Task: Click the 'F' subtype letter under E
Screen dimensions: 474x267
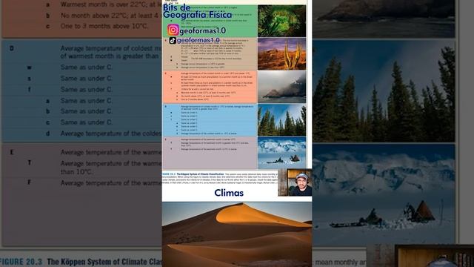Action: pyautogui.click(x=30, y=182)
